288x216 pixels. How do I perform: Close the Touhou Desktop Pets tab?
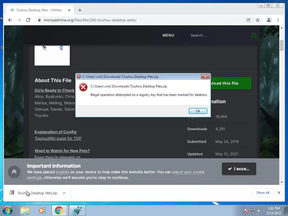[69, 10]
